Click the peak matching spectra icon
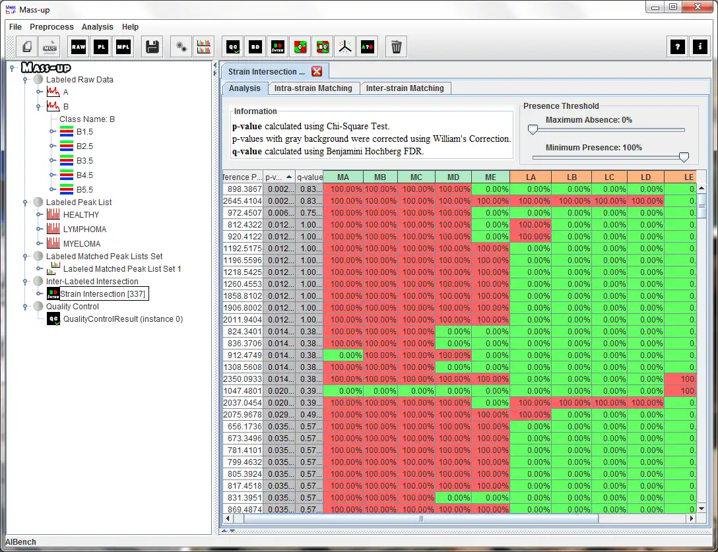 click(204, 47)
